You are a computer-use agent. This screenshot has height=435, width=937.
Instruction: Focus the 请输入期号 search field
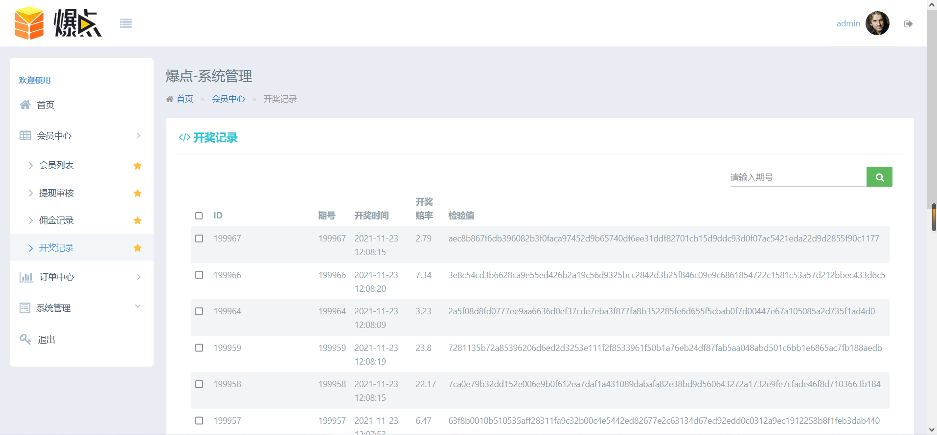pos(797,177)
